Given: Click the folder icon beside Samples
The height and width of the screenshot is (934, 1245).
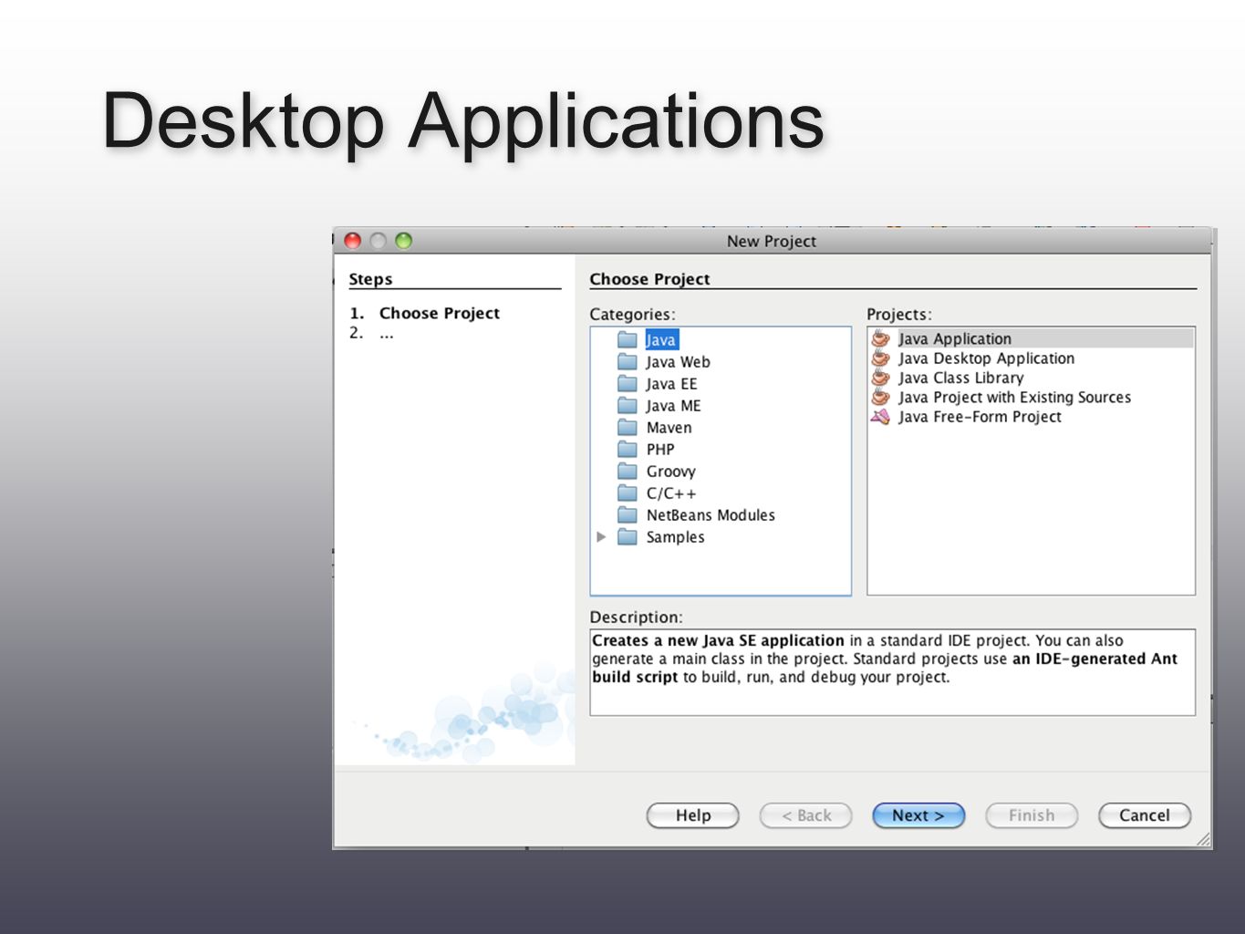Looking at the screenshot, I should [627, 536].
